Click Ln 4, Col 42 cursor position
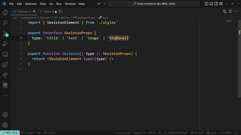This screenshot has width=241, height=135. tap(124, 133)
